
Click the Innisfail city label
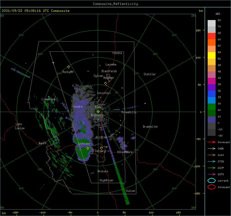(104, 93)
